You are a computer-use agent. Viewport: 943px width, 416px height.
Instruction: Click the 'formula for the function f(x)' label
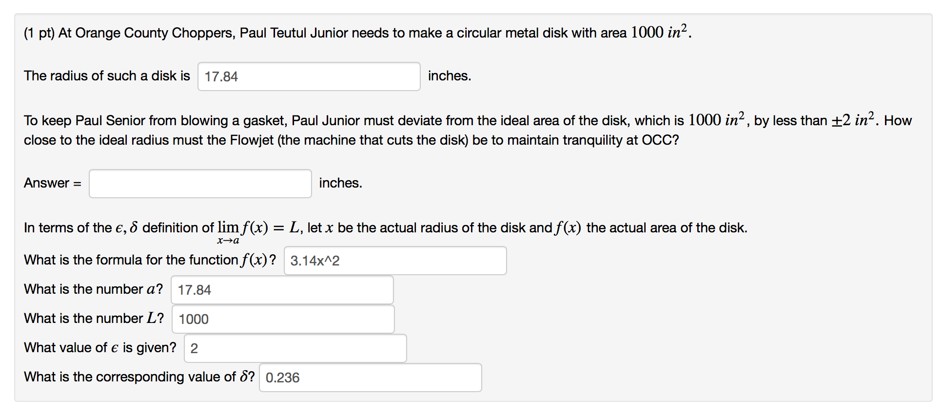[x=150, y=260]
